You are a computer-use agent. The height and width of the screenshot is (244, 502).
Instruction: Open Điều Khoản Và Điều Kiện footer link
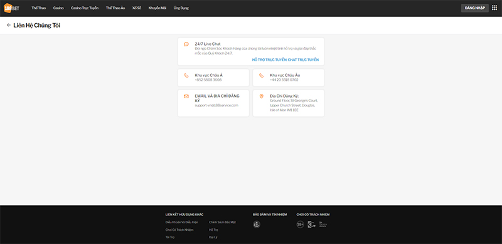click(182, 222)
